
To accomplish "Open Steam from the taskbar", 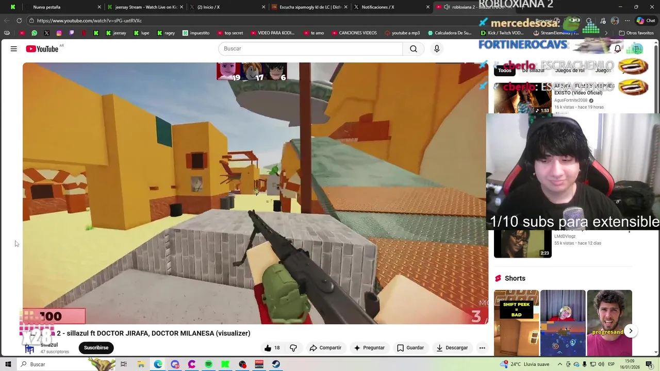I will point(276,364).
